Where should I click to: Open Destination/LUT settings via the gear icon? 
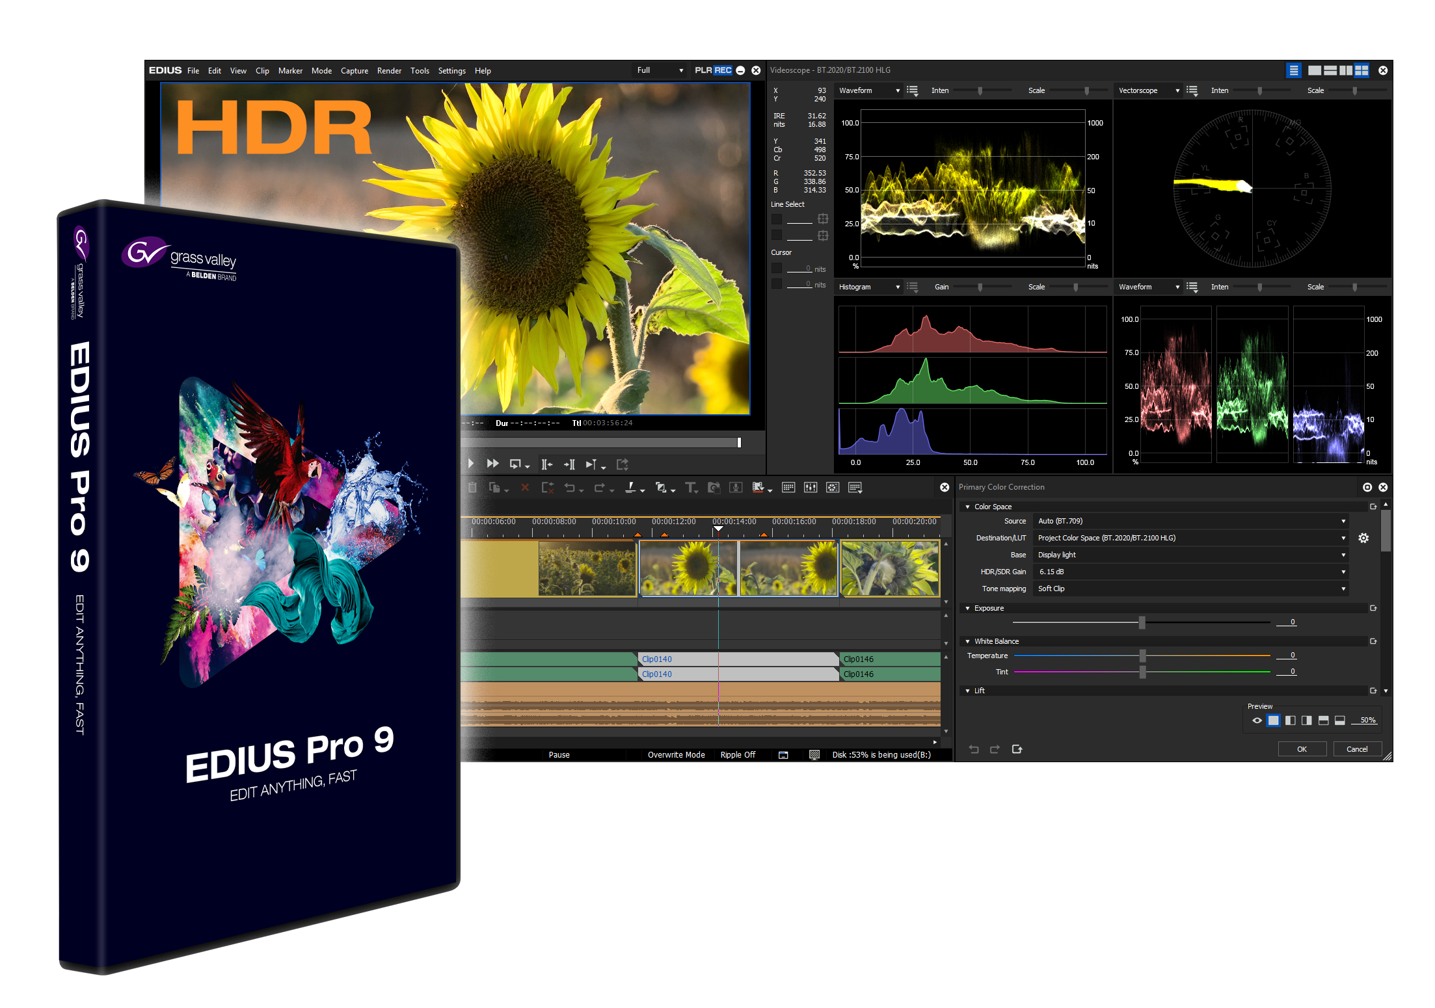(x=1363, y=538)
